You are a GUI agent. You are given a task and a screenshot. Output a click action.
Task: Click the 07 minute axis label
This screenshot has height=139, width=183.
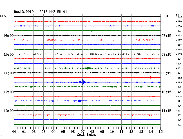pos(82,132)
